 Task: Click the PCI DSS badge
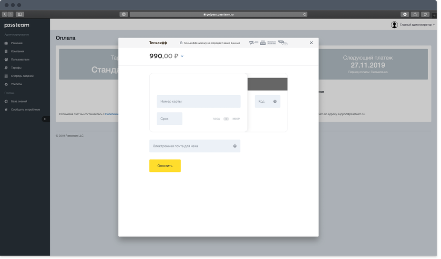[x=254, y=43]
